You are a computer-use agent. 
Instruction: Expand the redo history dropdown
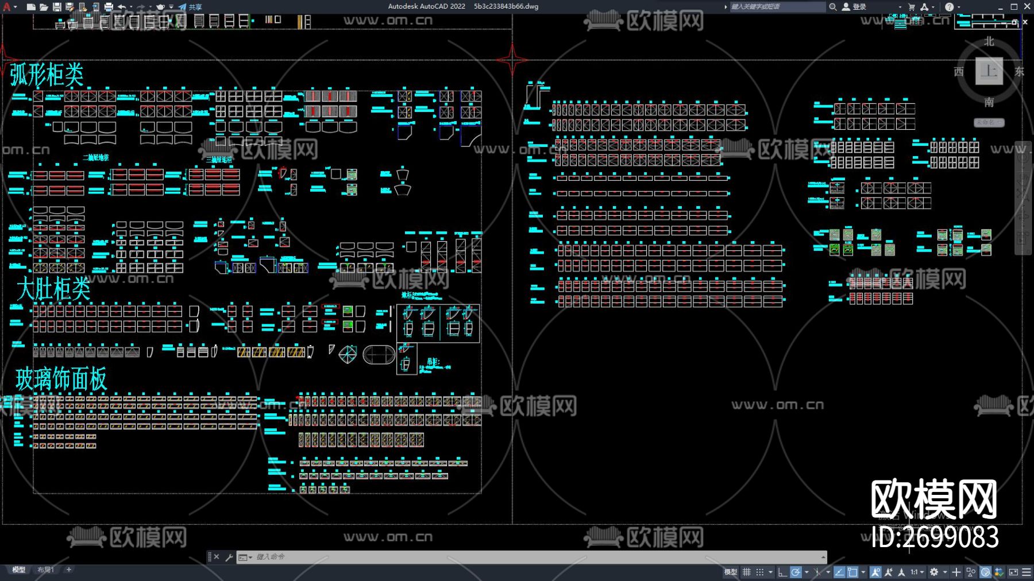[150, 7]
